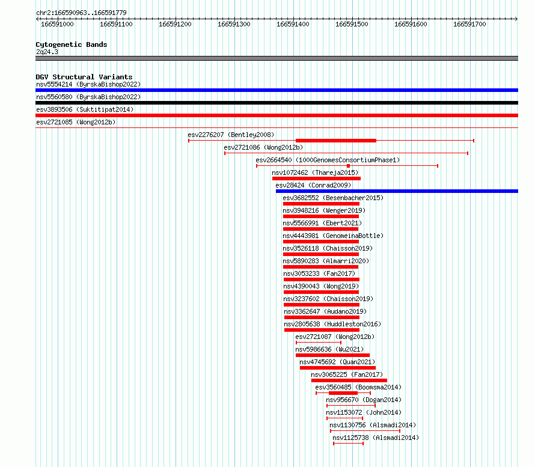Click ruler position 166591300

point(234,24)
